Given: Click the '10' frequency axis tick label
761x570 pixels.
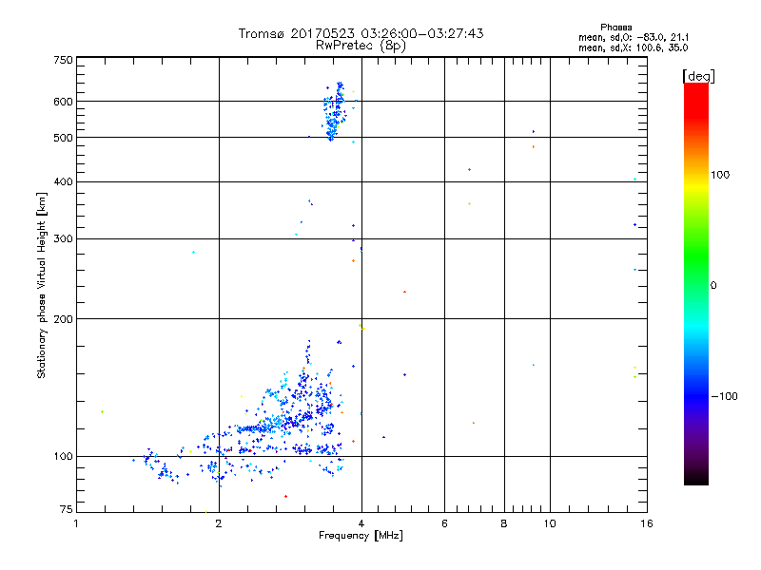Looking at the screenshot, I should coord(550,523).
